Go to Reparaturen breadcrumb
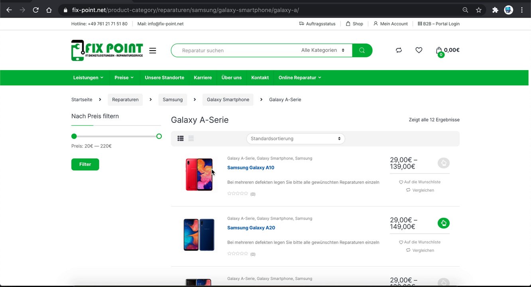This screenshot has width=531, height=287. 125,100
